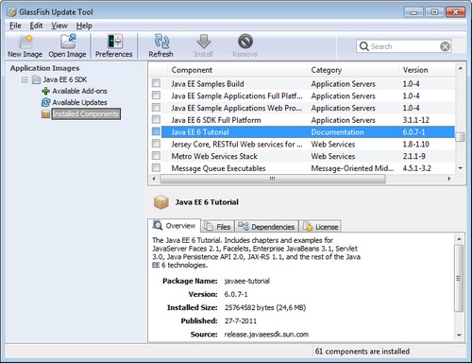
Task: Click the GlassFish app icon in title bar
Action: (11, 12)
